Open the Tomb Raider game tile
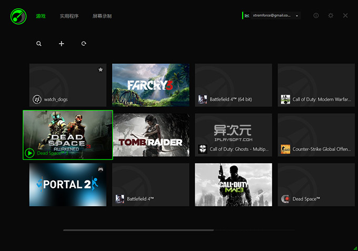This screenshot has width=358, height=251. (151, 135)
